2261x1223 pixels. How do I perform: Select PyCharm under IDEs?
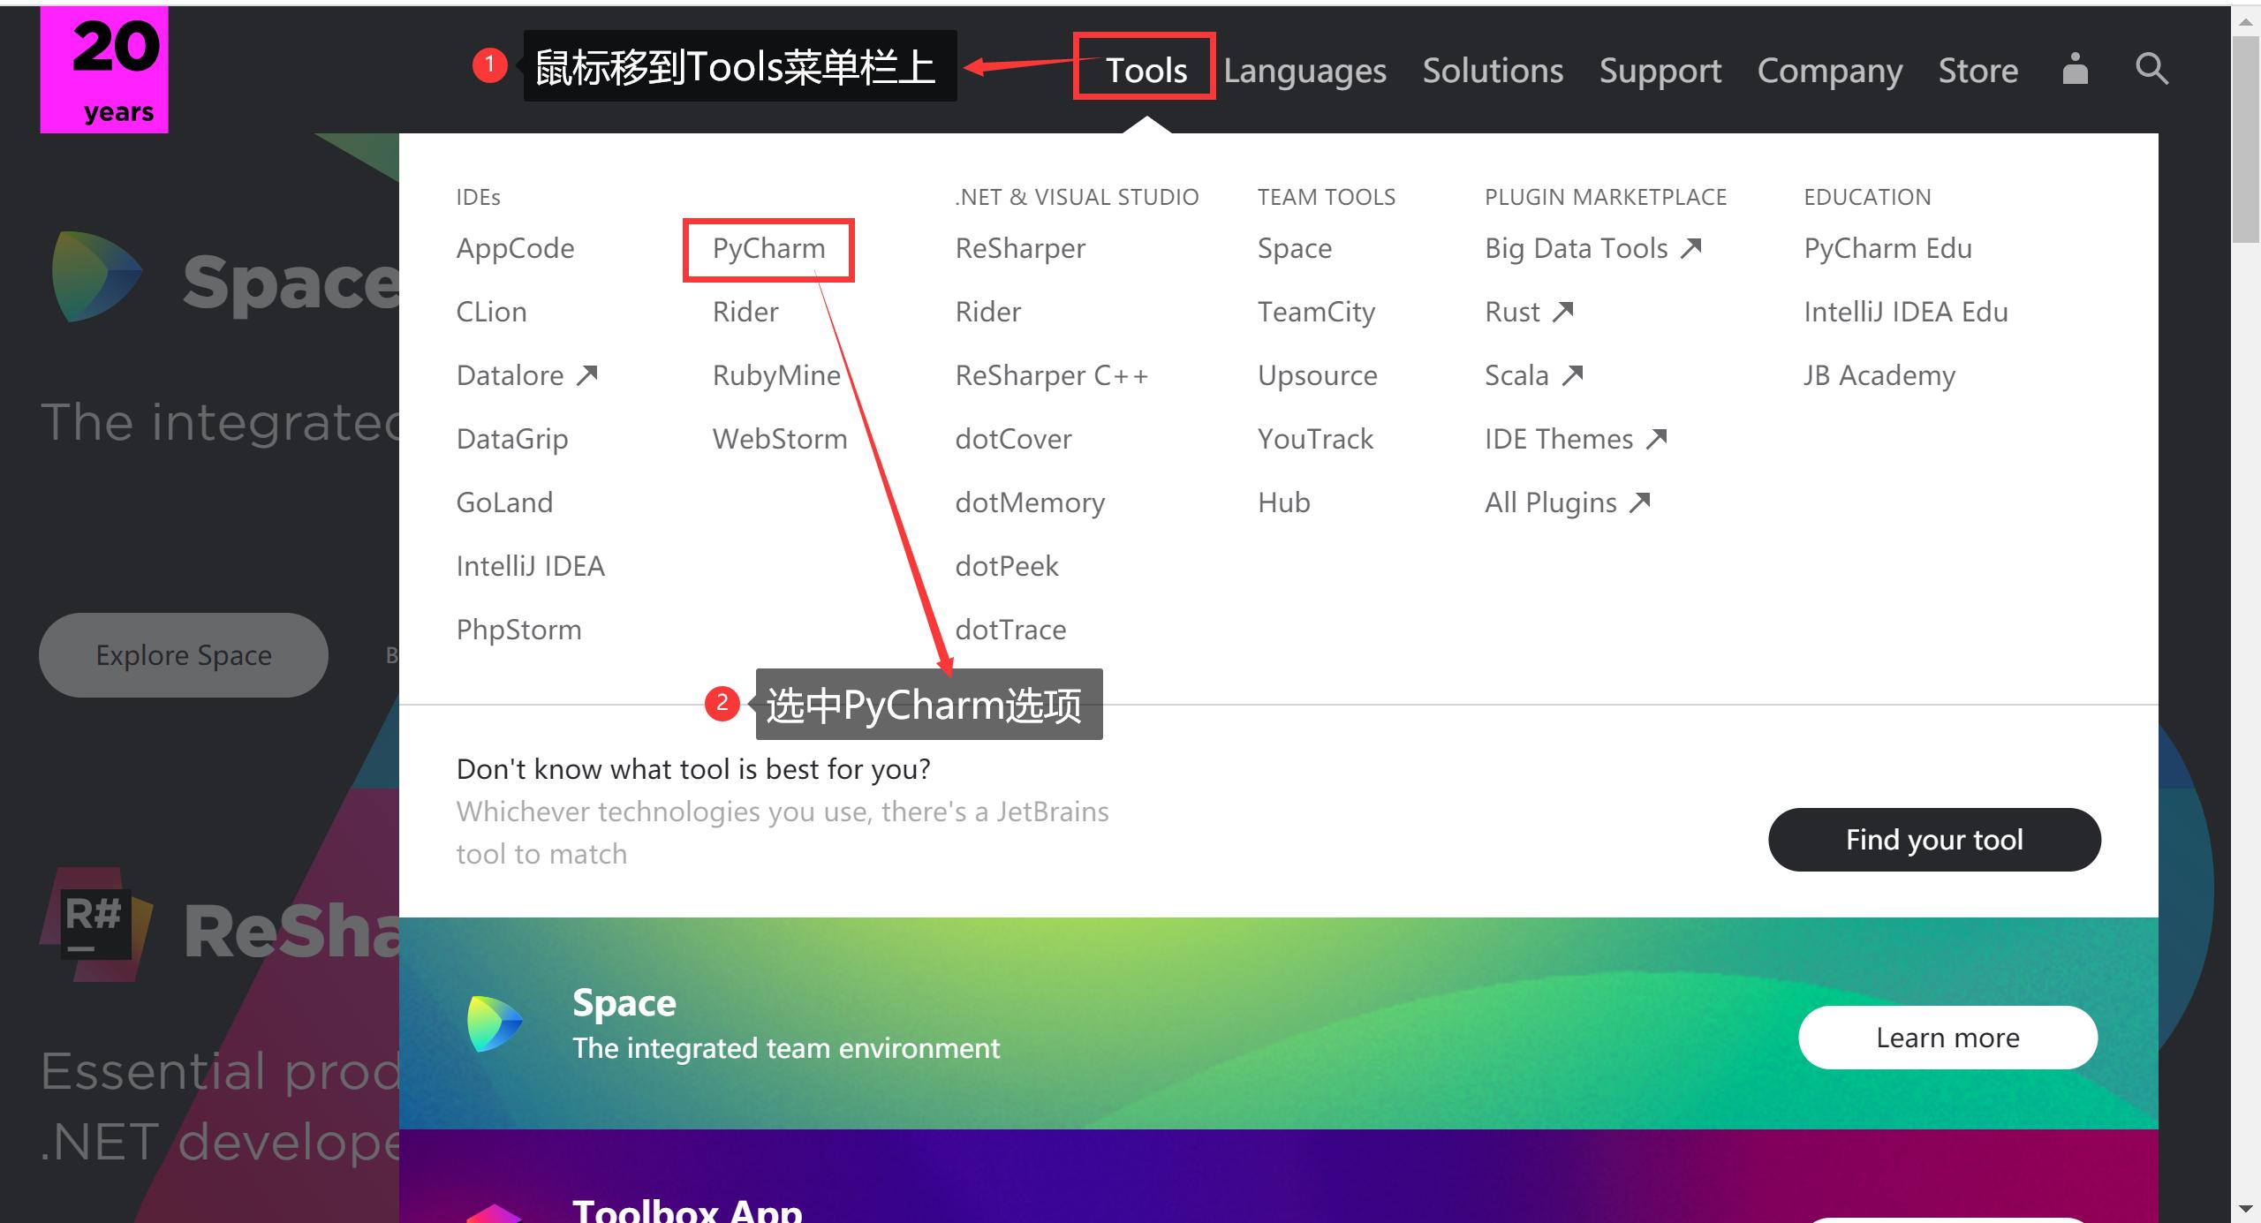click(x=768, y=249)
